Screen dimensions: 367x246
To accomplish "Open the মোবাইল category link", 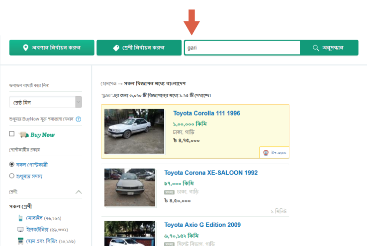I will (34, 218).
